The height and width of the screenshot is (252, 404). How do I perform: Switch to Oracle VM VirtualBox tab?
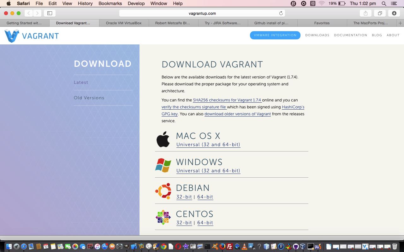point(124,23)
